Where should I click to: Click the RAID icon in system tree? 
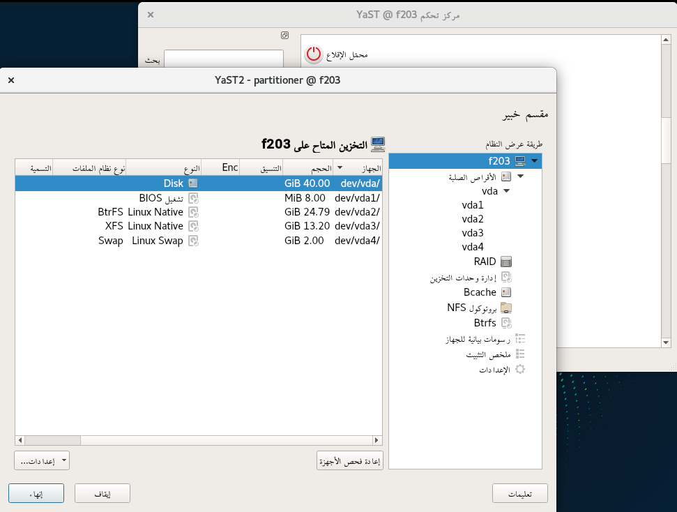tap(506, 262)
